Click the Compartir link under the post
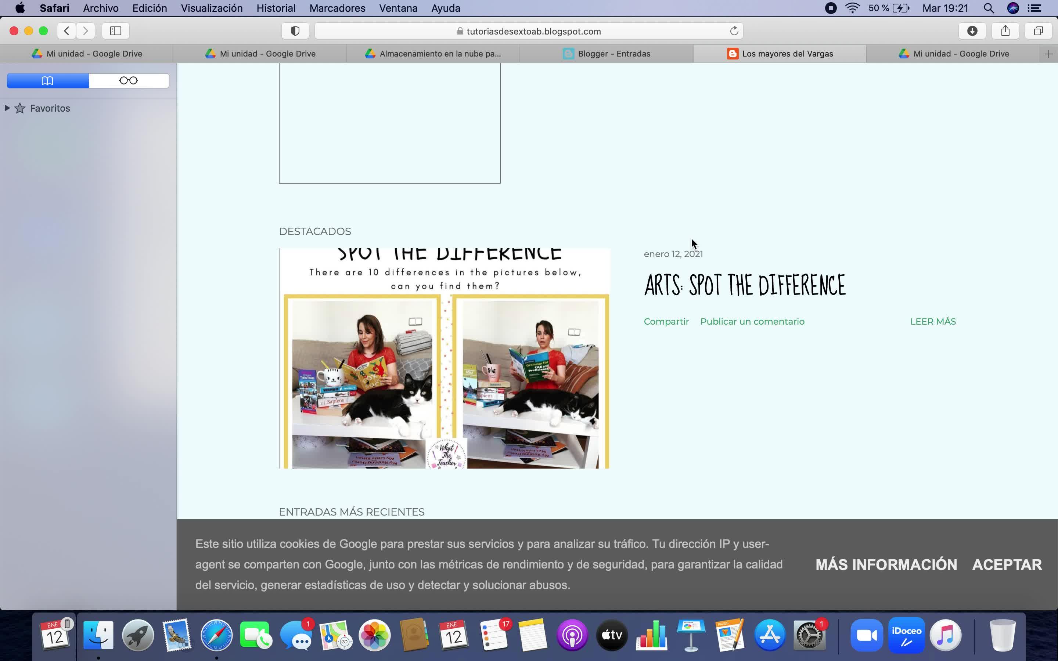 pos(666,322)
